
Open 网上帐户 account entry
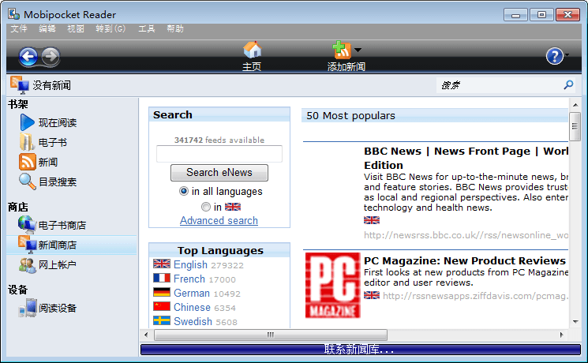pyautogui.click(x=58, y=265)
